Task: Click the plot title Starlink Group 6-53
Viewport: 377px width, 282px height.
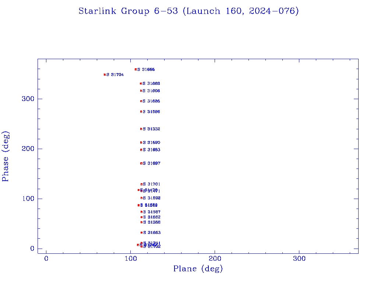Action: (188, 11)
